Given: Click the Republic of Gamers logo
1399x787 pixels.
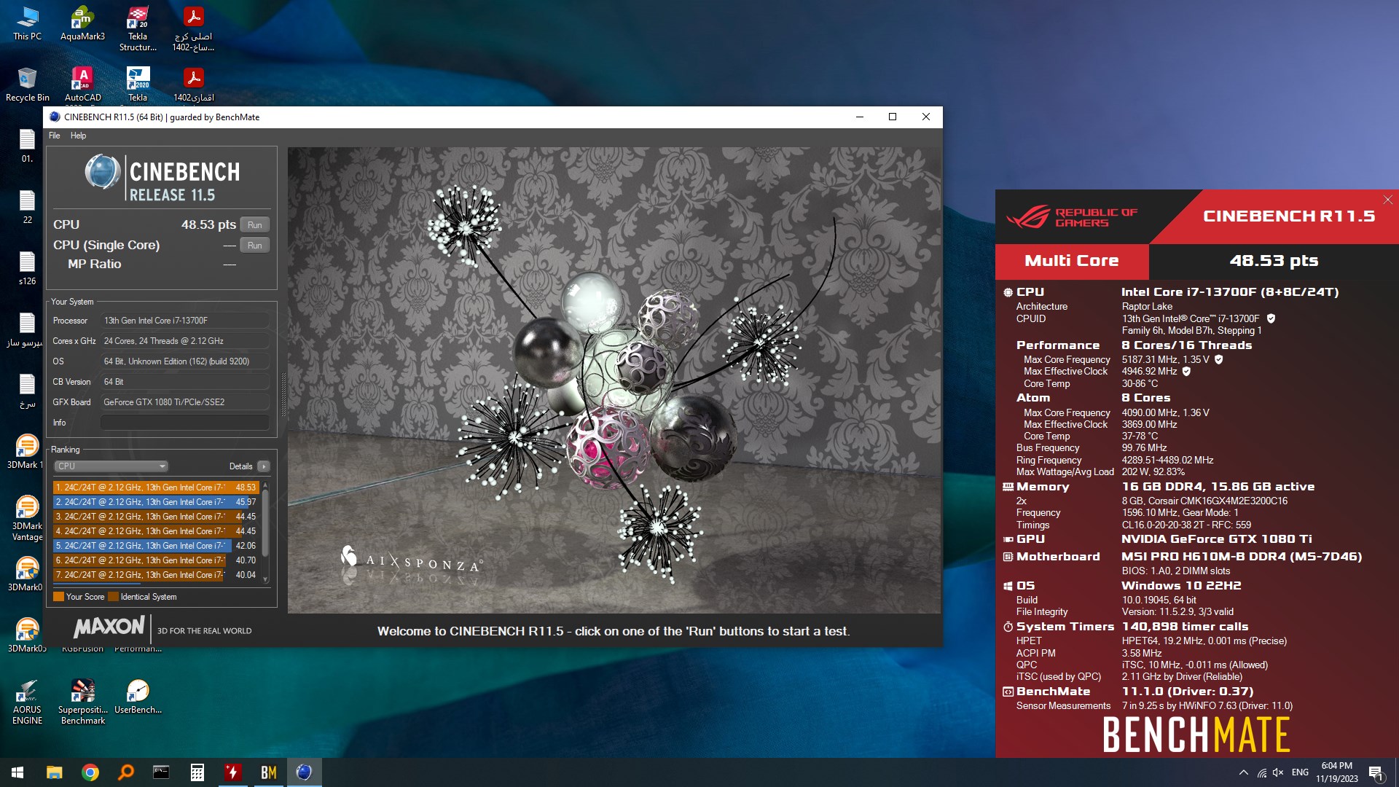Looking at the screenshot, I should (1071, 217).
